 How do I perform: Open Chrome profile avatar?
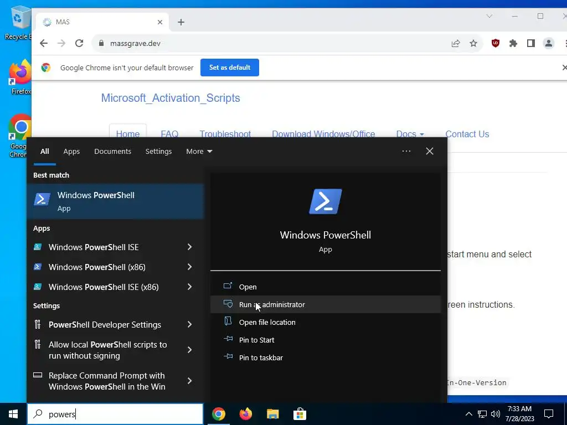pos(549,43)
